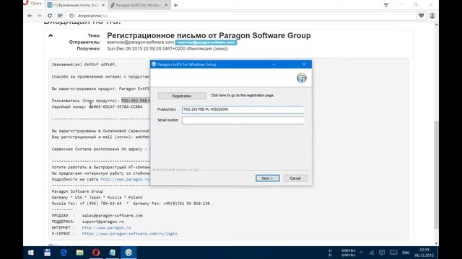
Task: Go back to the previous page
Action: click(x=30, y=16)
